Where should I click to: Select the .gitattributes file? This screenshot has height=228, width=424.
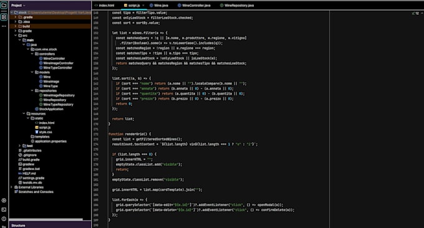click(30, 150)
